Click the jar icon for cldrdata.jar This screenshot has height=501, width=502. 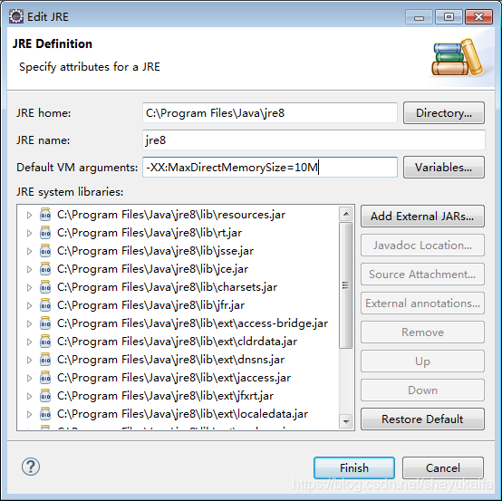pos(45,342)
